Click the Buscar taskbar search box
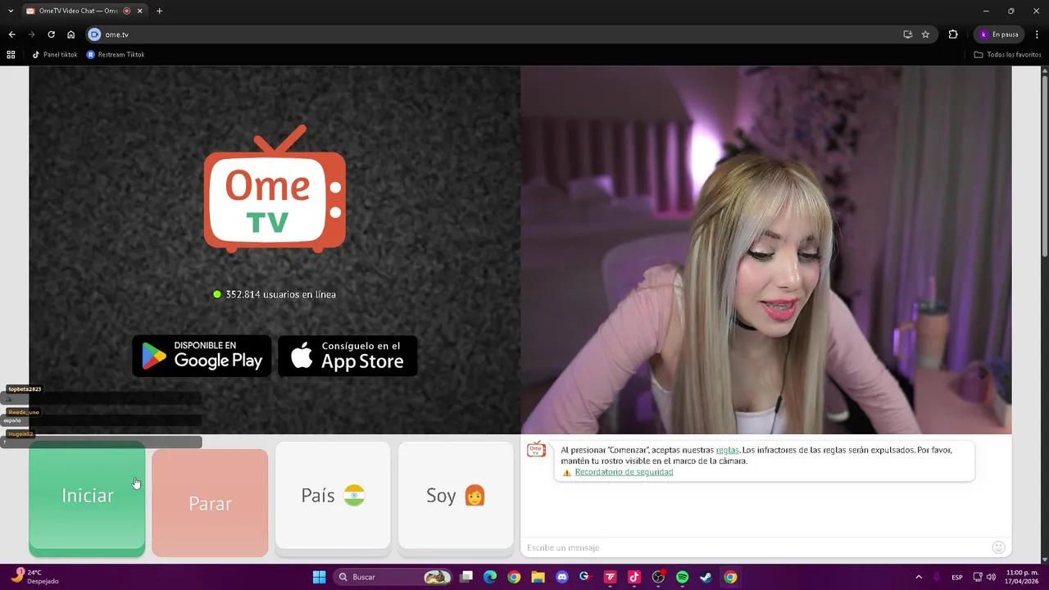Screen dimensions: 1049x590 [x=393, y=577]
